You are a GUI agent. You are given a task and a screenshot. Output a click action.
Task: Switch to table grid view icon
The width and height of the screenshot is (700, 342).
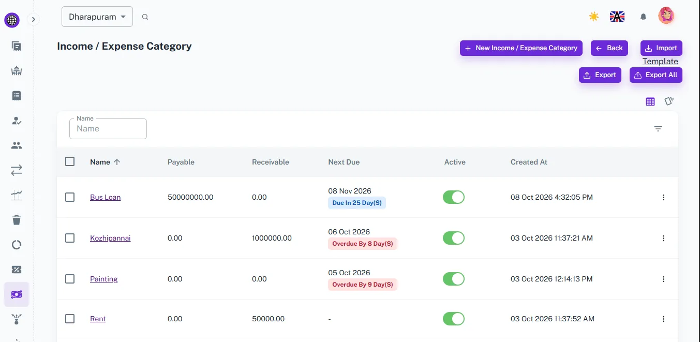pyautogui.click(x=650, y=101)
